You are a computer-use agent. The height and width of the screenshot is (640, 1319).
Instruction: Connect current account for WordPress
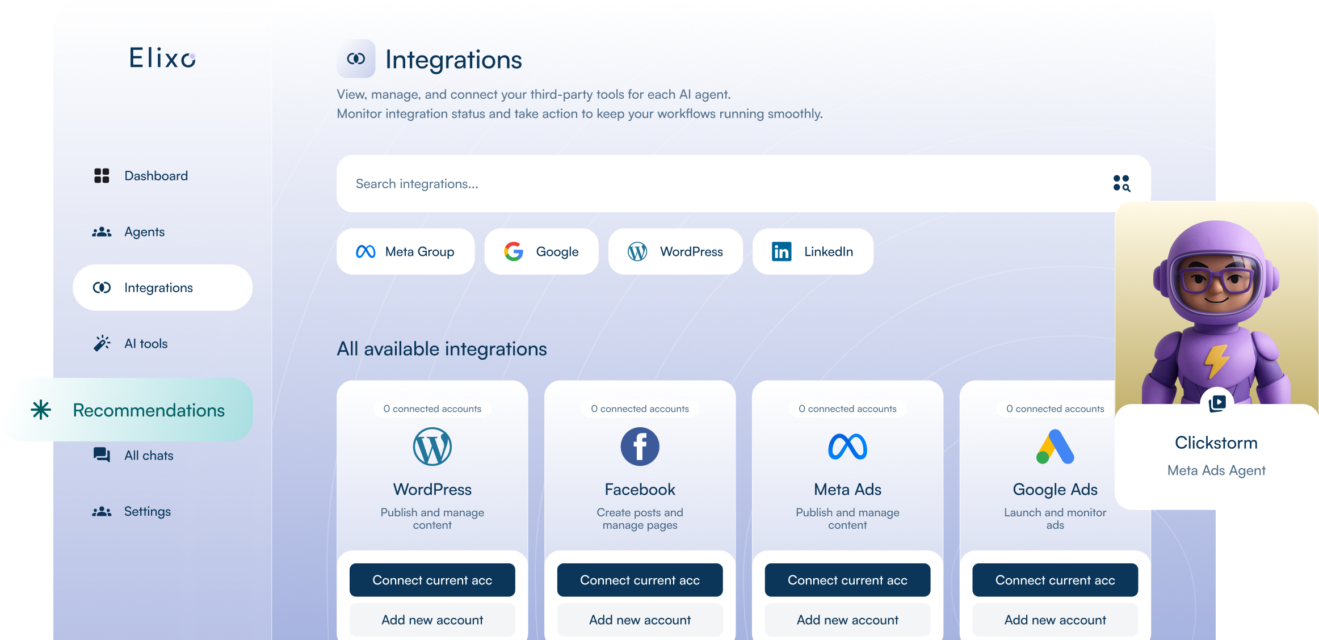[432, 580]
